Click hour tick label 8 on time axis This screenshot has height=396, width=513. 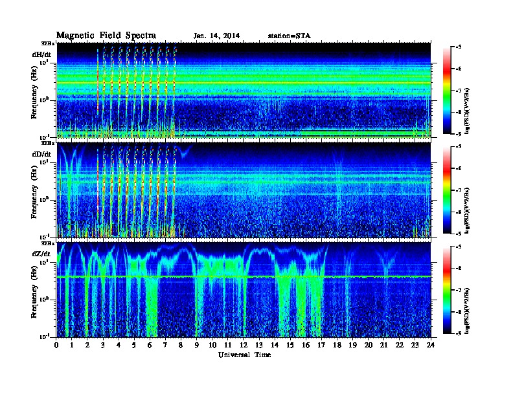click(x=181, y=345)
